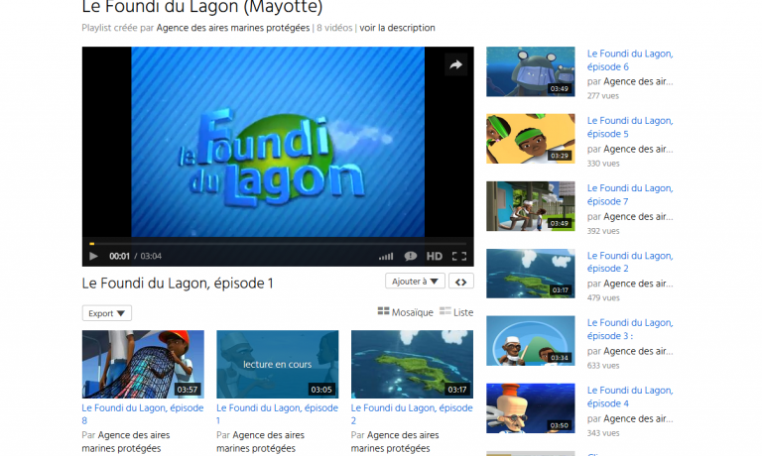Open épisode 7 thumbnail in sidebar
Viewport: 762px width, 456px height.
click(530, 206)
